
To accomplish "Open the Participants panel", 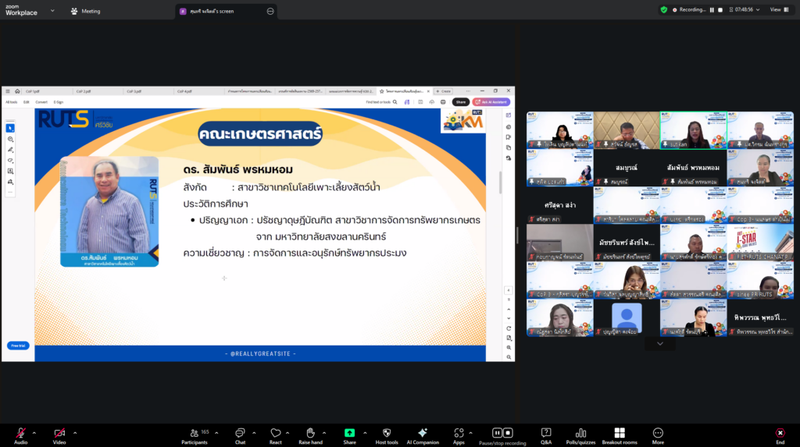I will point(195,436).
